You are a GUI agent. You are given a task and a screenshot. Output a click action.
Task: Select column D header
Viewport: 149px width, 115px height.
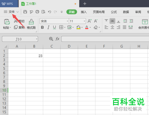[x=69, y=46]
